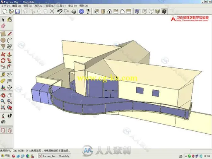Screen dimensions: 212x159
Task: Toggle the Display Section Cuts button
Action: 10,130
